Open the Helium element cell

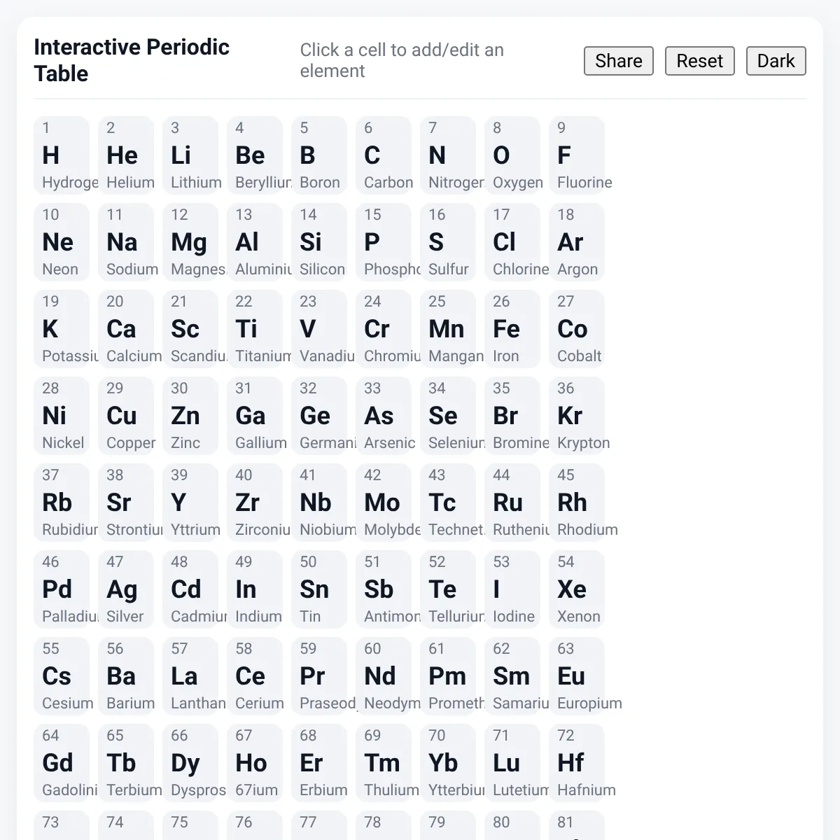(126, 155)
